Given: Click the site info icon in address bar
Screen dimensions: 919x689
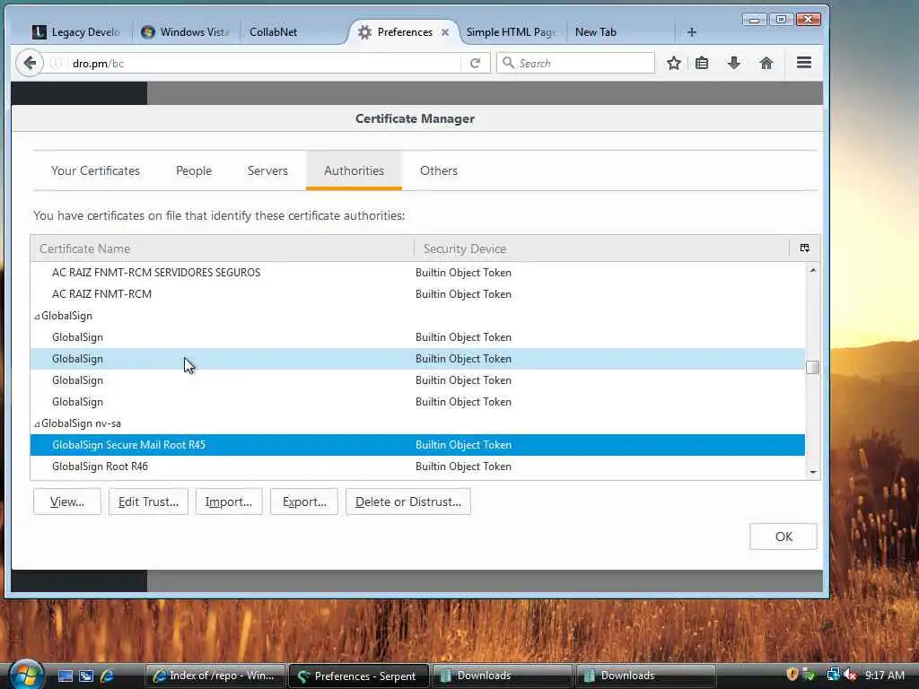Looking at the screenshot, I should point(55,63).
